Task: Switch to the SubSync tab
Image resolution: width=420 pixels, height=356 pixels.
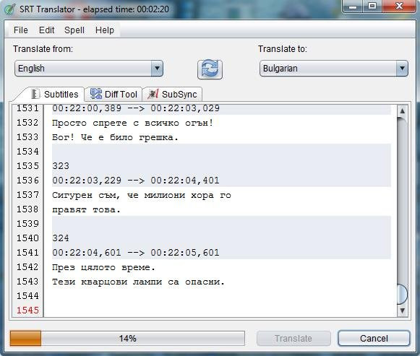Action: (x=173, y=94)
